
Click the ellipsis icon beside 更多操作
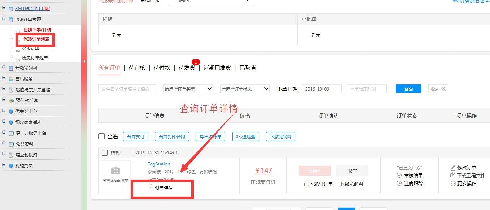tap(453, 184)
